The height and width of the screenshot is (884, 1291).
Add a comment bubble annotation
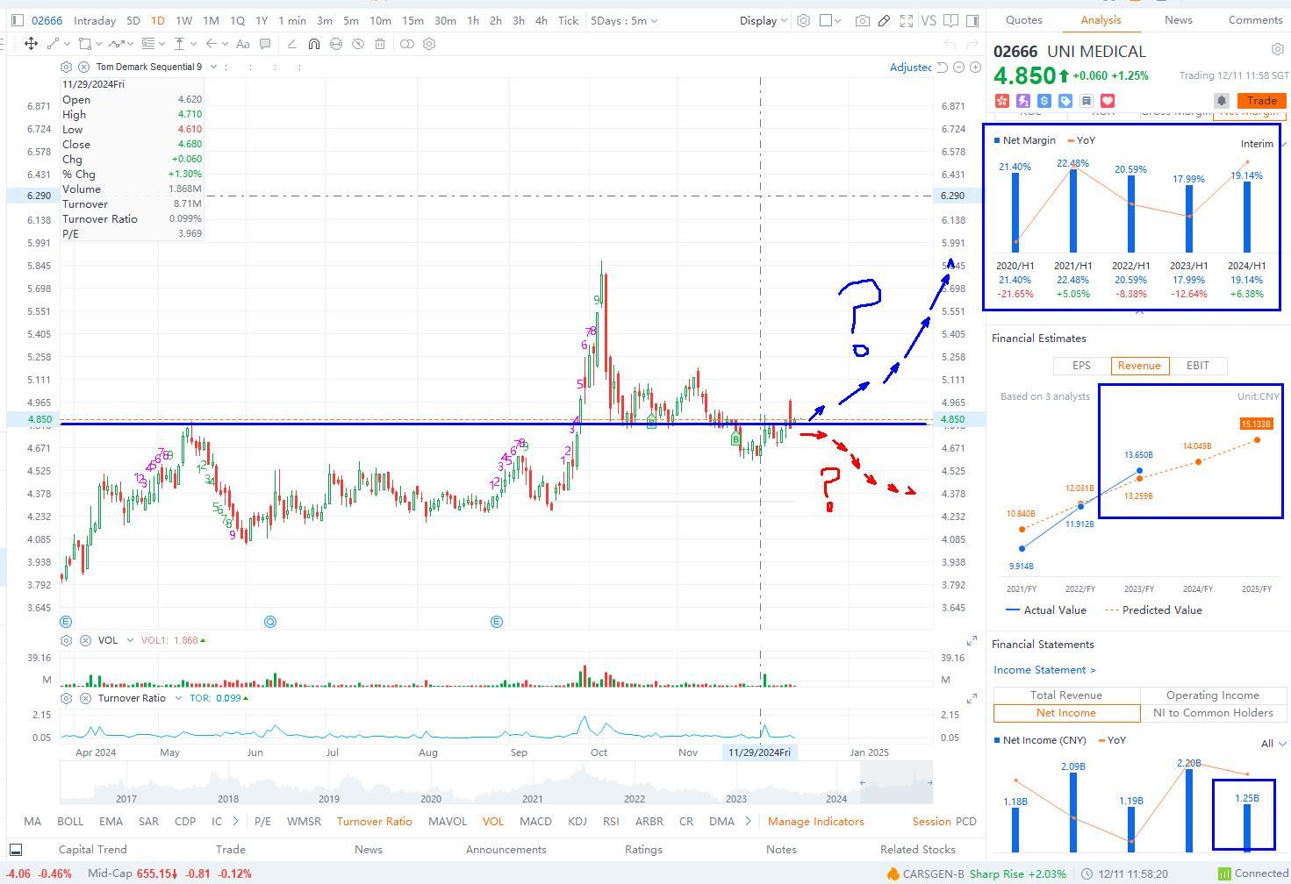pyautogui.click(x=264, y=44)
